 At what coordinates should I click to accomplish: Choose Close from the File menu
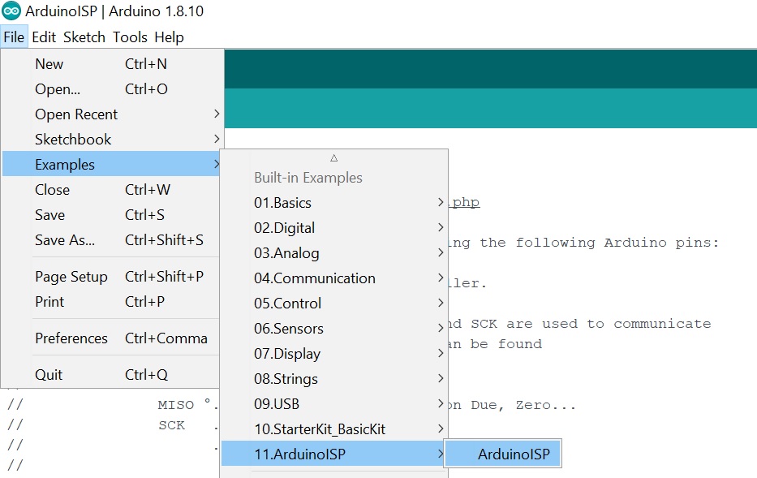(x=111, y=189)
